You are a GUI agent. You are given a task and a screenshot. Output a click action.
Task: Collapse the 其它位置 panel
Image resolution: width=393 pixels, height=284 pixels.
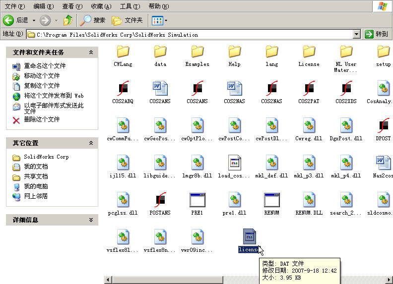click(x=91, y=143)
